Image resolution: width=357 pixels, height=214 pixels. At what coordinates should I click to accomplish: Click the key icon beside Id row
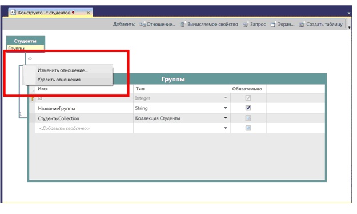point(33,98)
